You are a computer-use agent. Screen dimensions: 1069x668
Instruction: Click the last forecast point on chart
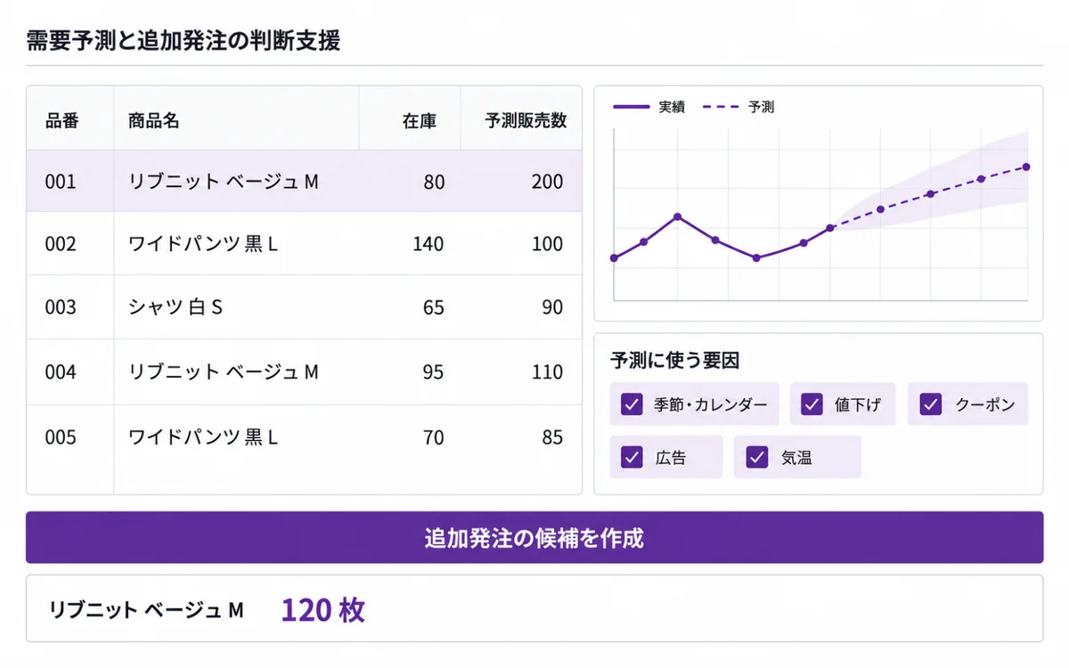[x=1026, y=167]
